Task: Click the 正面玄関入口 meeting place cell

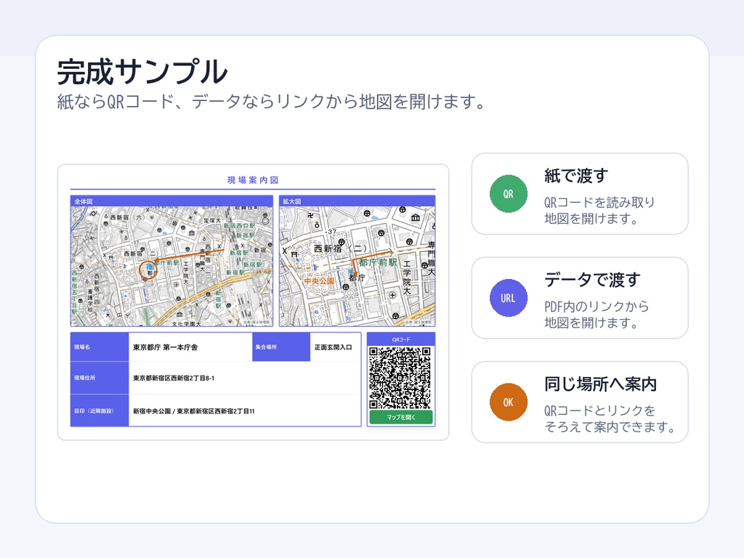Action: [x=336, y=347]
